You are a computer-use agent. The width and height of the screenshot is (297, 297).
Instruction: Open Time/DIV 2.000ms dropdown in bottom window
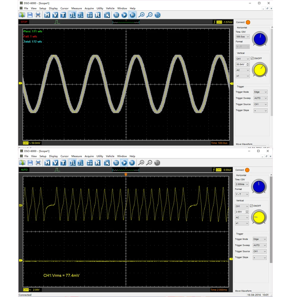[242, 184]
